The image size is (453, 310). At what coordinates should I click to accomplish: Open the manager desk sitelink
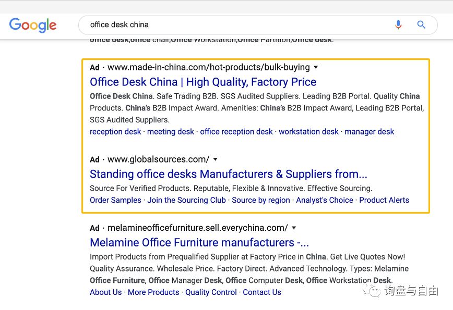coord(369,132)
